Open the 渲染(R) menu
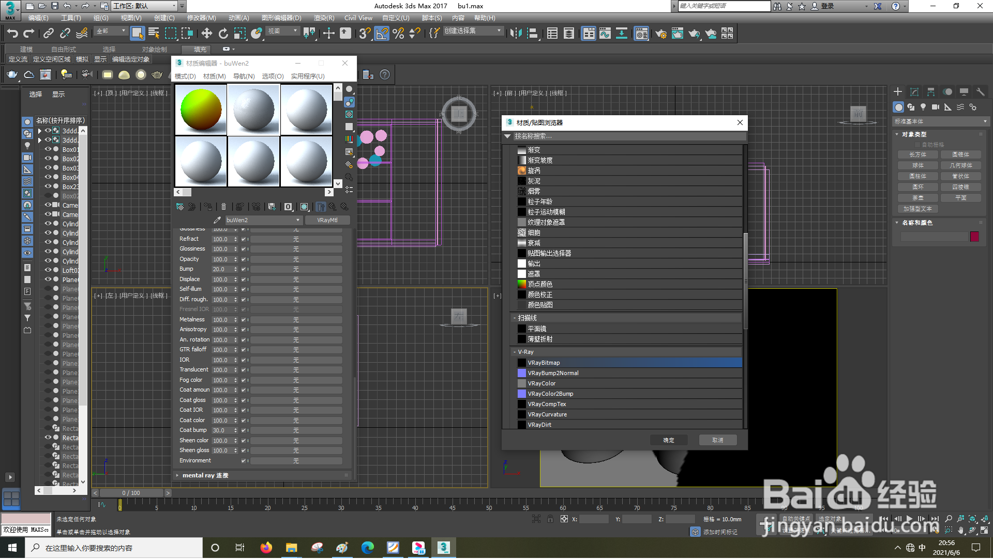The width and height of the screenshot is (993, 559). click(324, 18)
